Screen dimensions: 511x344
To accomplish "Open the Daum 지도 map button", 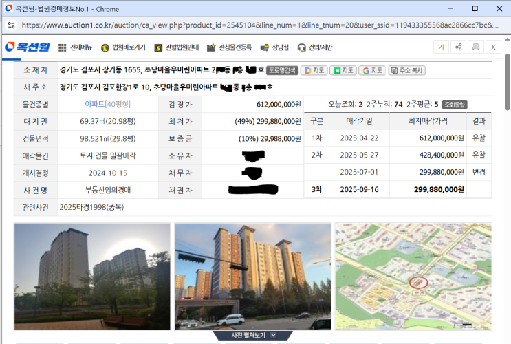I will coord(314,70).
